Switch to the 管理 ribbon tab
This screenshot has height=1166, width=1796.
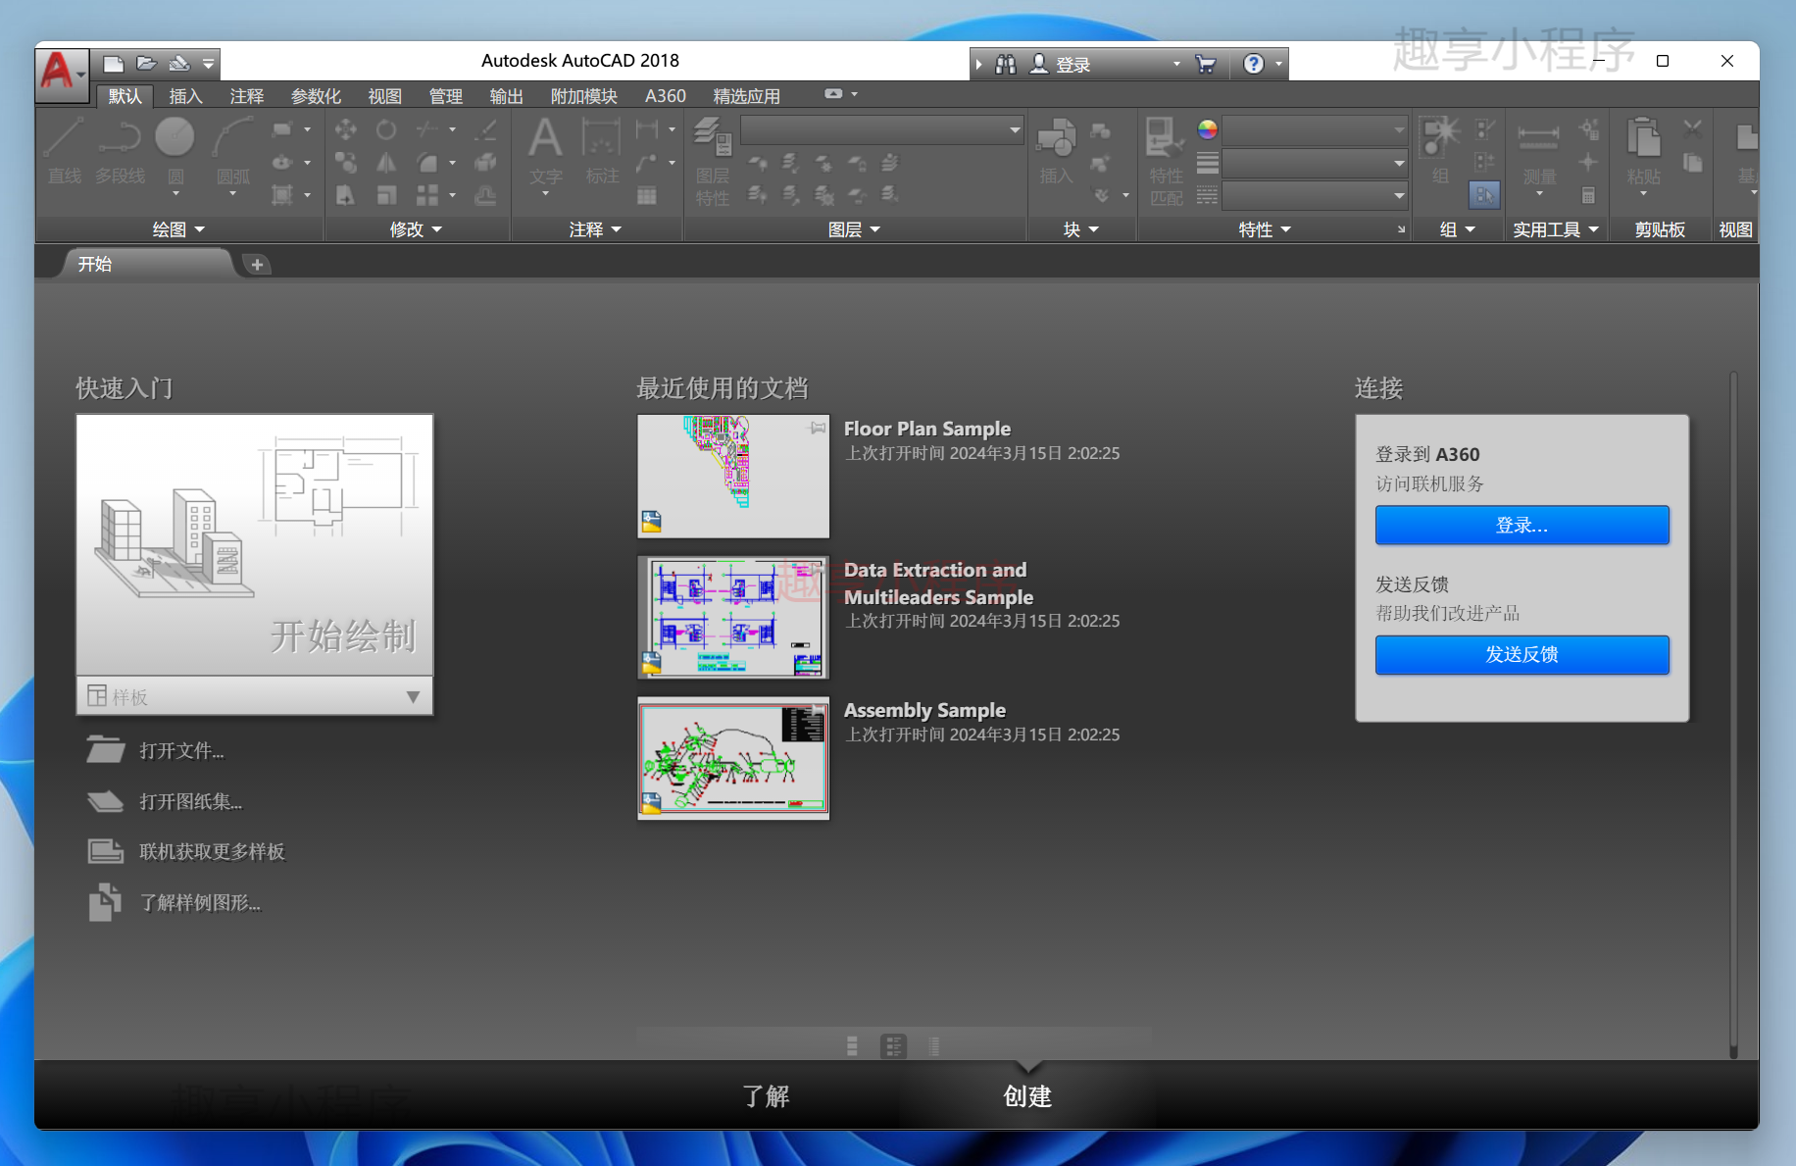click(446, 96)
